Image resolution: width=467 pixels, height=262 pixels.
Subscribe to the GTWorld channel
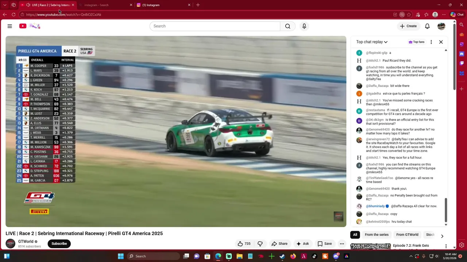59,244
